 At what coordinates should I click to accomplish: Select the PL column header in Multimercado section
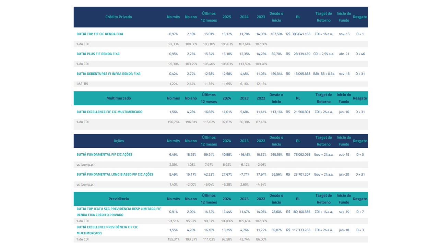click(298, 98)
